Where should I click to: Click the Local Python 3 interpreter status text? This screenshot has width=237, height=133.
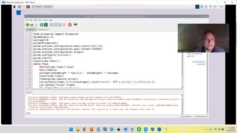(194, 116)
